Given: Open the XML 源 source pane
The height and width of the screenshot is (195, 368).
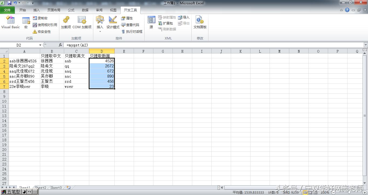Looking at the screenshot, I should tap(151, 23).
